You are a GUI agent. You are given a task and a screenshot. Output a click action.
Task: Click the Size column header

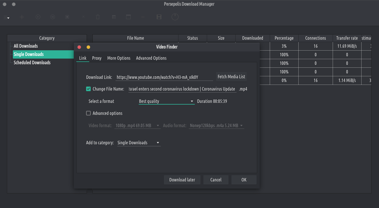tap(221, 38)
